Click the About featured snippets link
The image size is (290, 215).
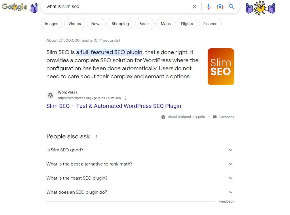(186, 117)
